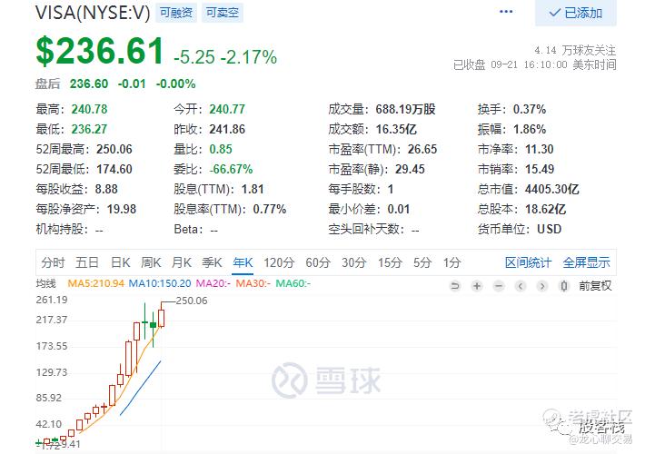Click the candlestick style icon
This screenshot has height=454, width=645.
click(x=564, y=285)
